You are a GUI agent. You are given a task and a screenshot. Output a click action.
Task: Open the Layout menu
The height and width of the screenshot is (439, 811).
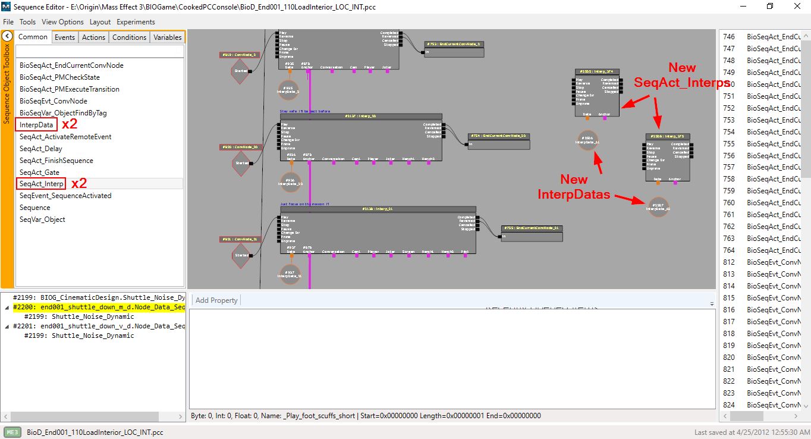click(x=100, y=22)
